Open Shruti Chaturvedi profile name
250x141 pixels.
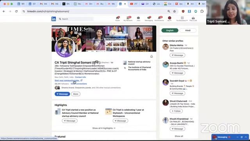[178, 101]
